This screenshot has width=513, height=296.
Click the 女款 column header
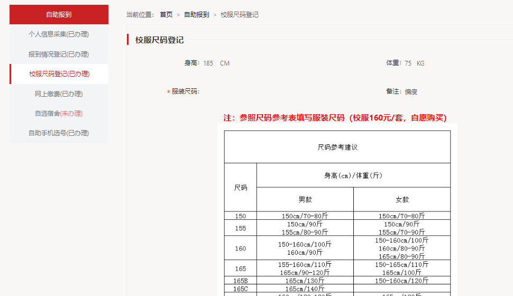402,200
